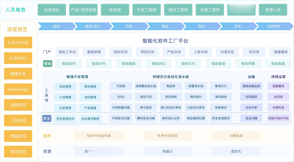Open the DevSecOps standard button
This screenshot has width=294, height=162.
point(18,89)
